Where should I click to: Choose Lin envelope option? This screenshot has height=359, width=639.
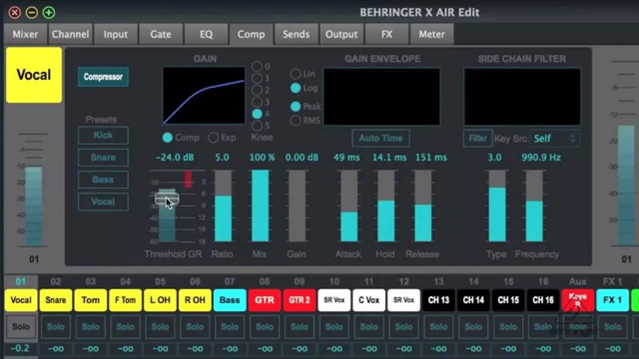(296, 74)
